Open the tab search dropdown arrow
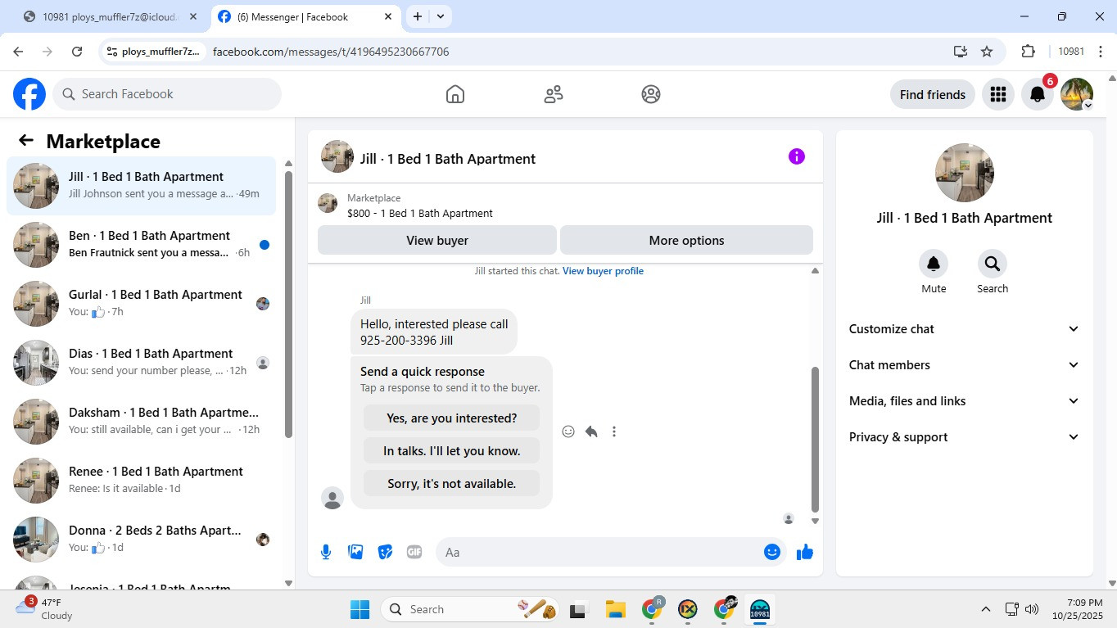The height and width of the screenshot is (628, 1117). 441,16
